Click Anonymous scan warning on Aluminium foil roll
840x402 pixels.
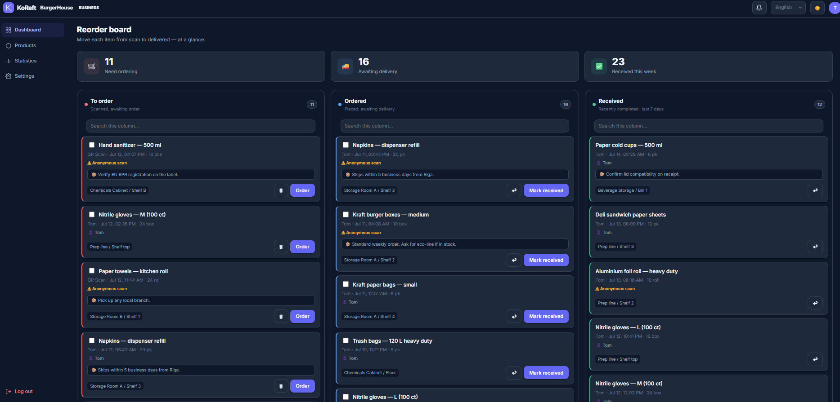[x=615, y=289]
